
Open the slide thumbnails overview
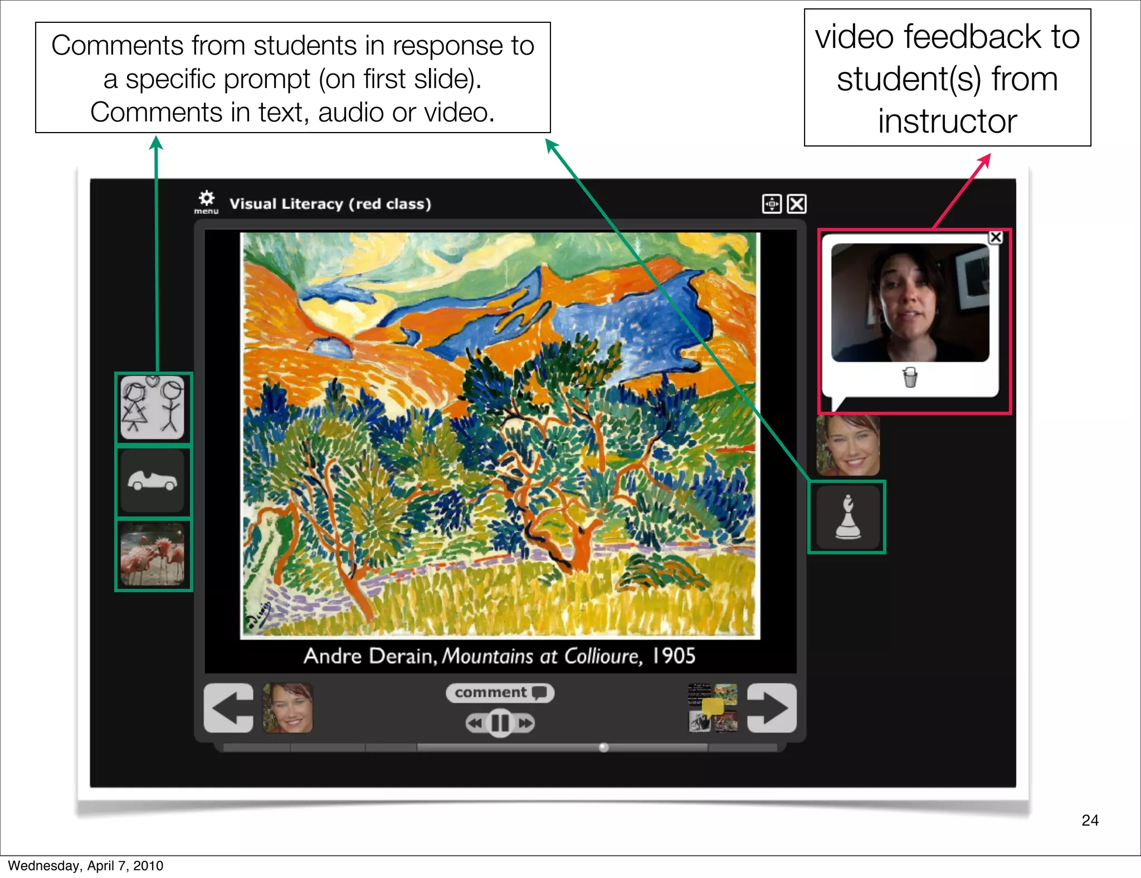[x=713, y=708]
